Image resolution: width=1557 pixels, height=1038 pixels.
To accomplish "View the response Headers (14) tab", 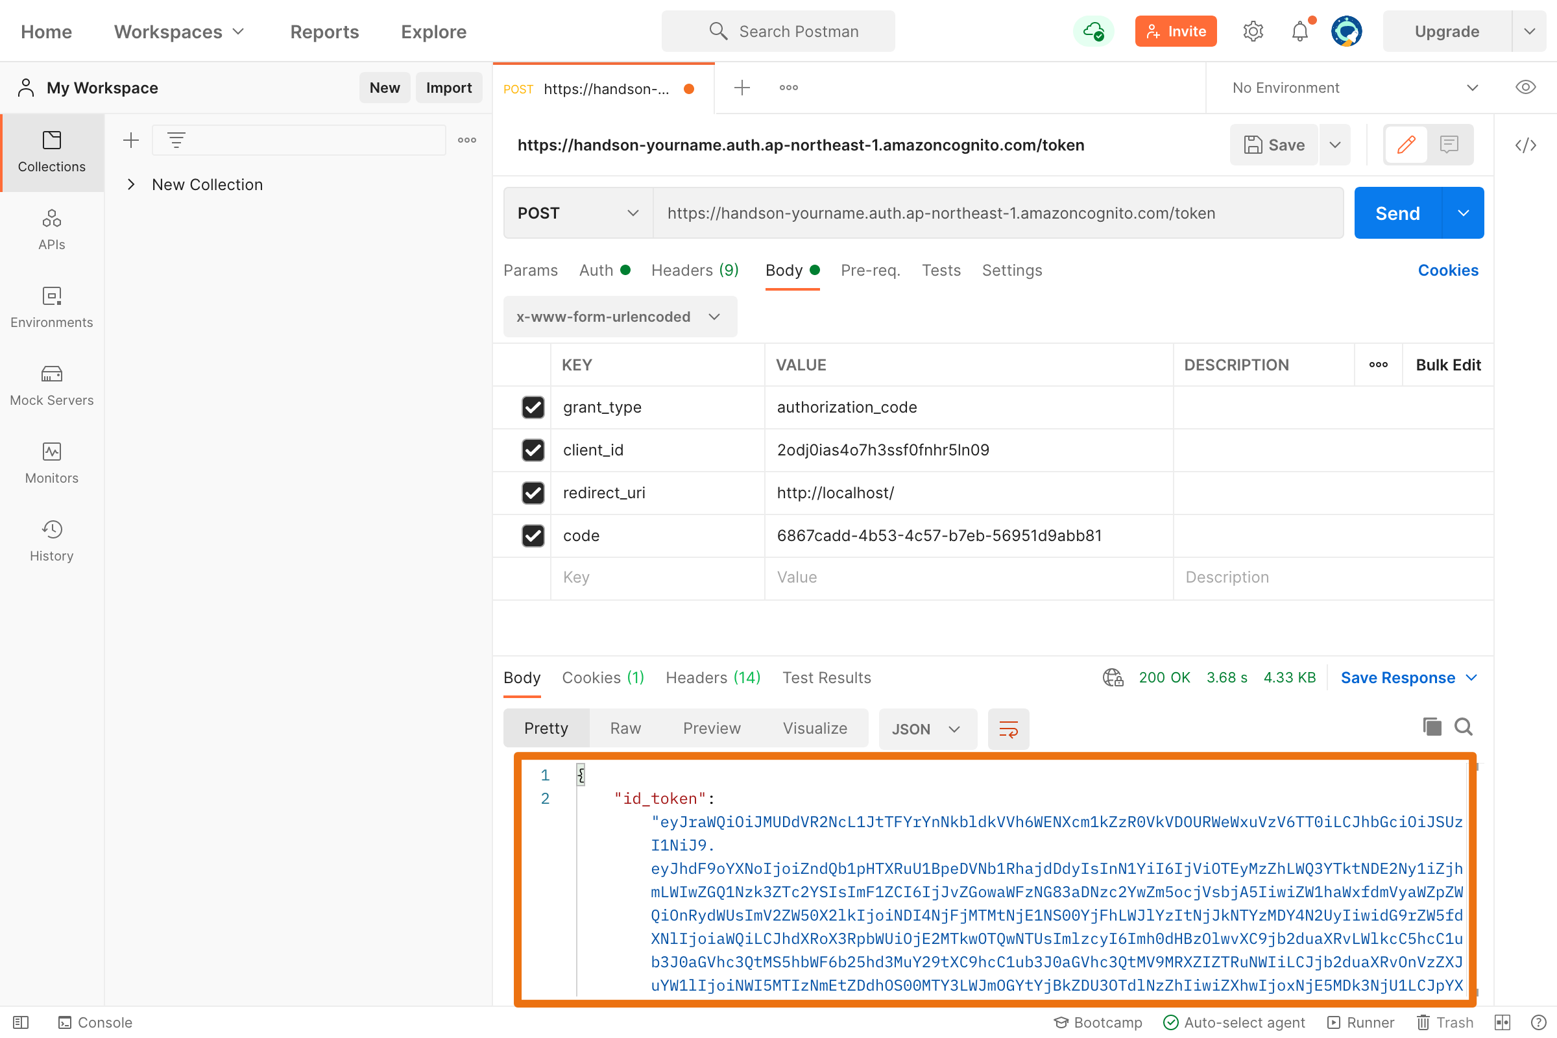I will point(712,677).
